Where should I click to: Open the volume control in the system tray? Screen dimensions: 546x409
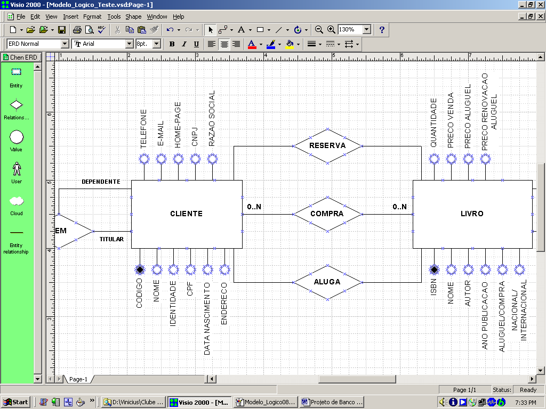[443, 402]
